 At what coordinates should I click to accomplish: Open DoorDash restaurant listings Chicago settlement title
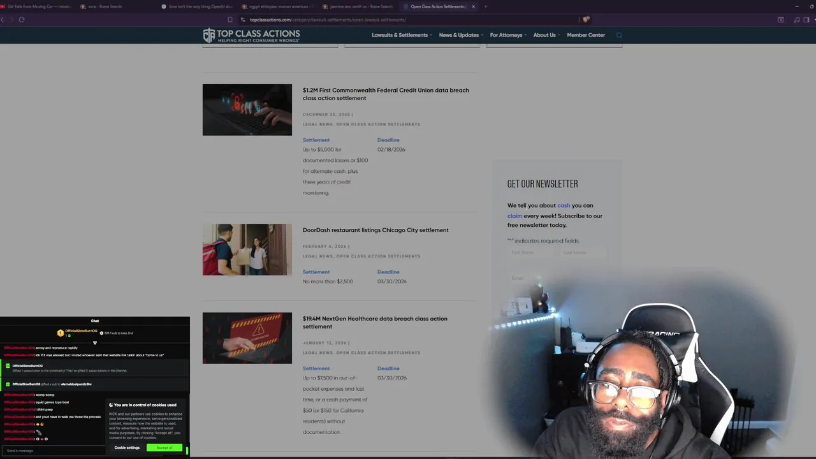(x=375, y=230)
